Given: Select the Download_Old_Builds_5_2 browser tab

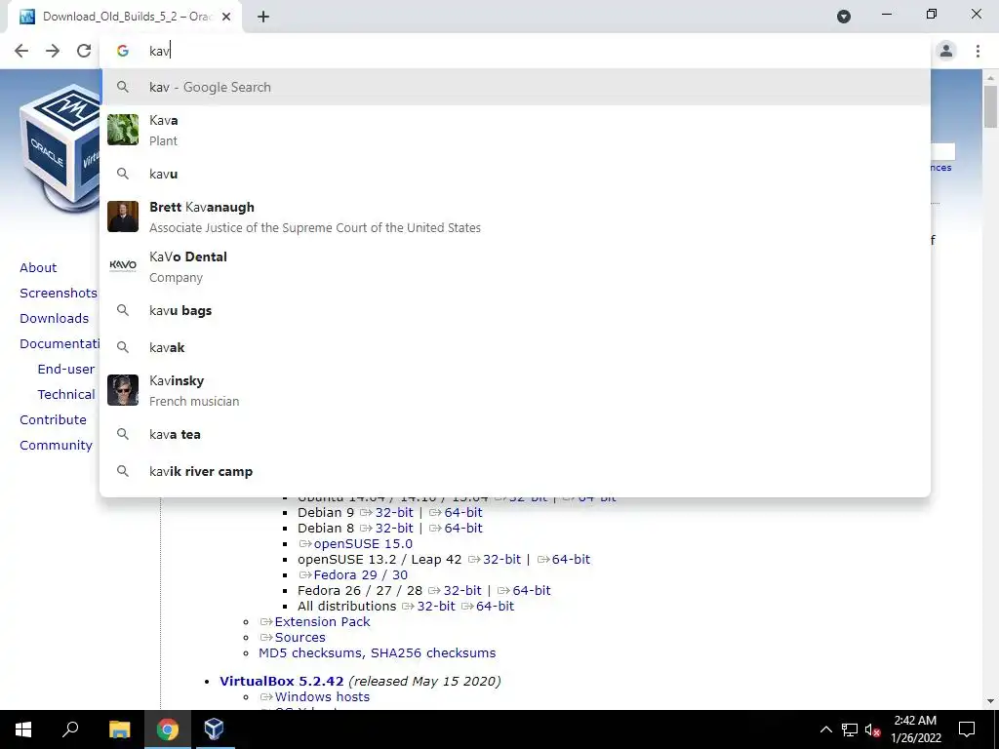Looking at the screenshot, I should coord(125,17).
